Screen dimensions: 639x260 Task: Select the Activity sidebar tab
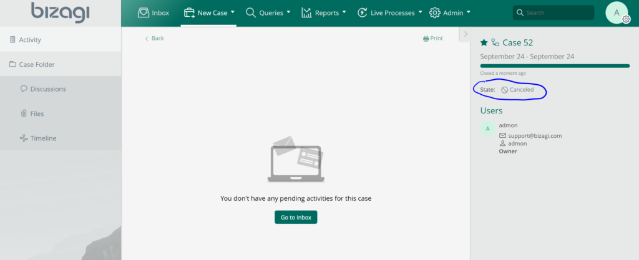(x=61, y=39)
